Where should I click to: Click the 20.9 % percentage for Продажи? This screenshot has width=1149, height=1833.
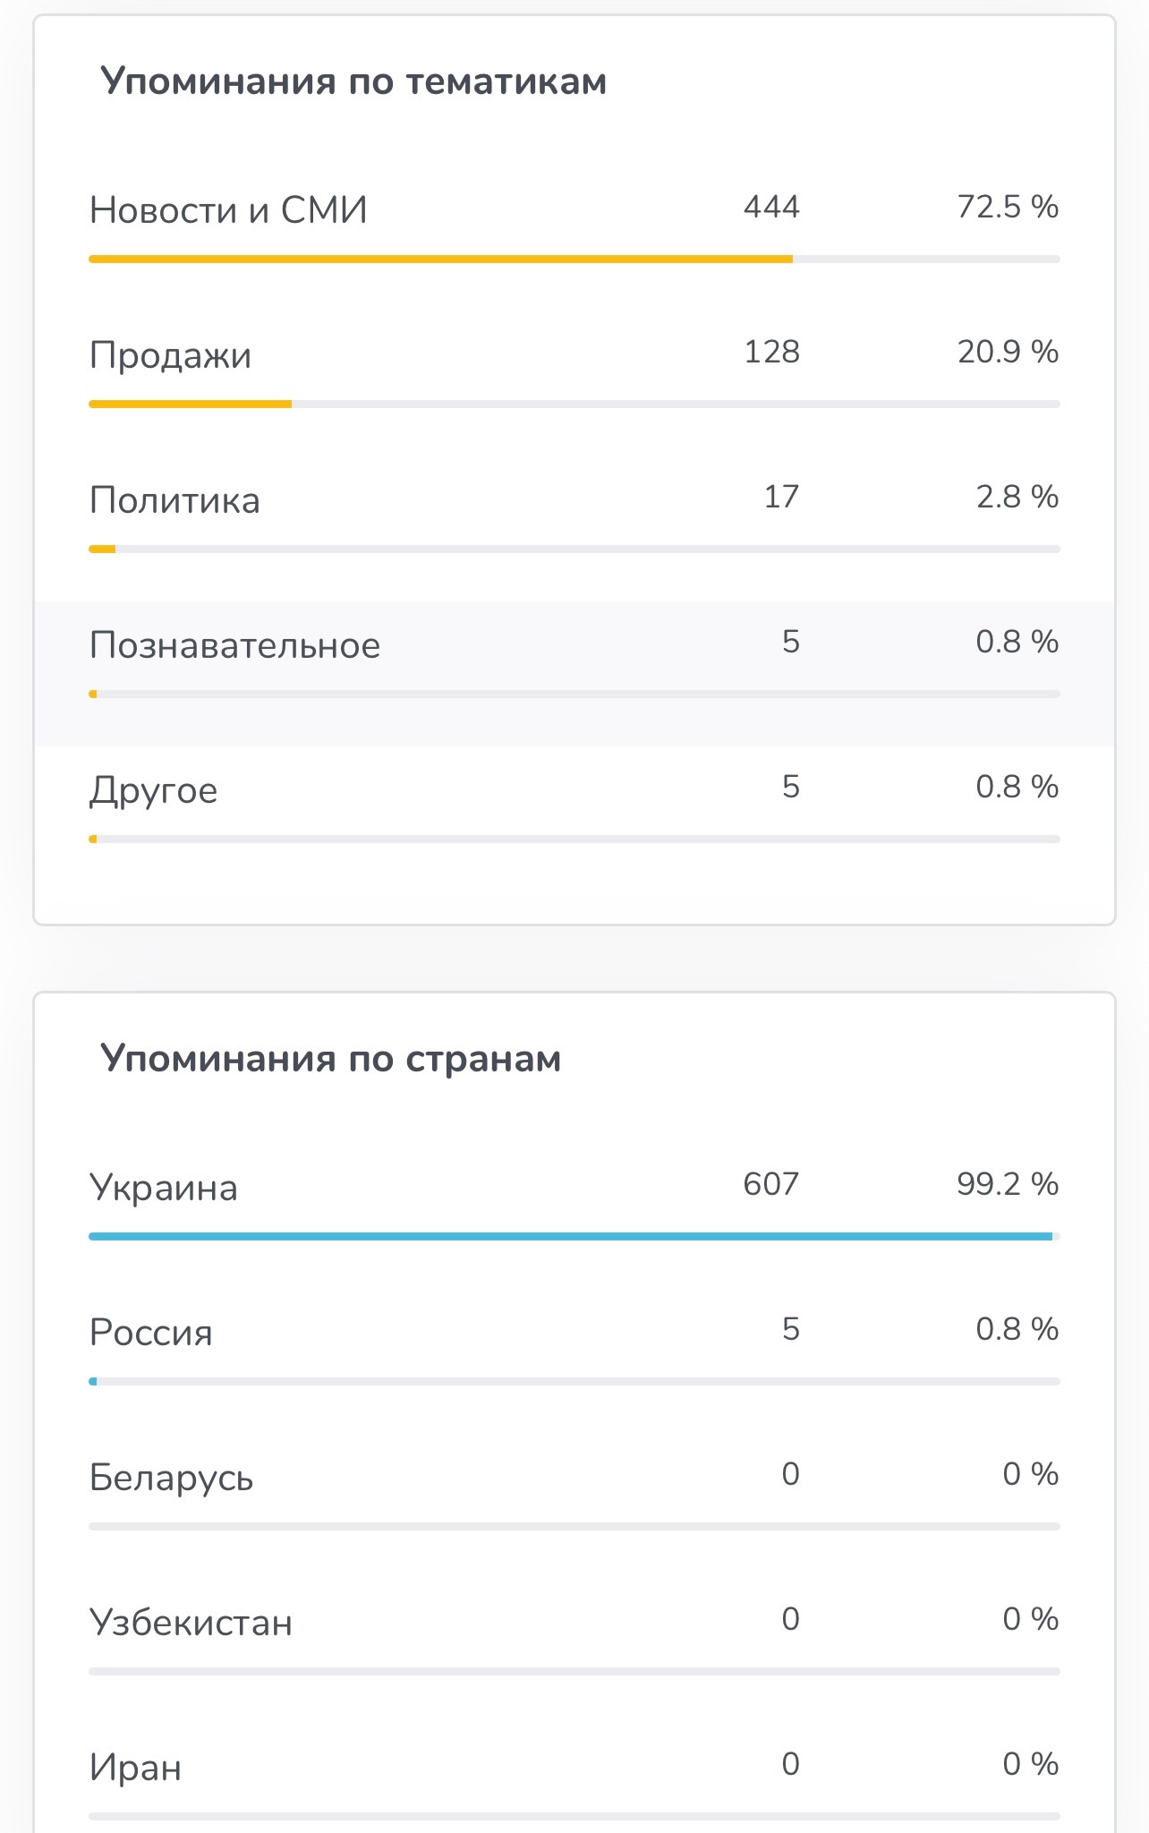(x=1008, y=353)
